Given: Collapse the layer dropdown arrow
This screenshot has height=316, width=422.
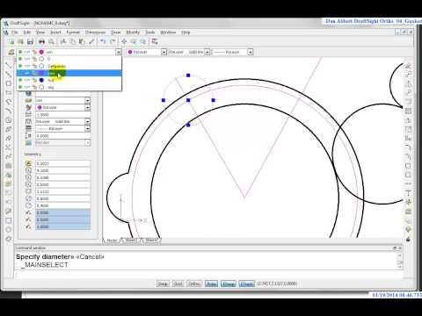Looking at the screenshot, I should pyautogui.click(x=118, y=52).
